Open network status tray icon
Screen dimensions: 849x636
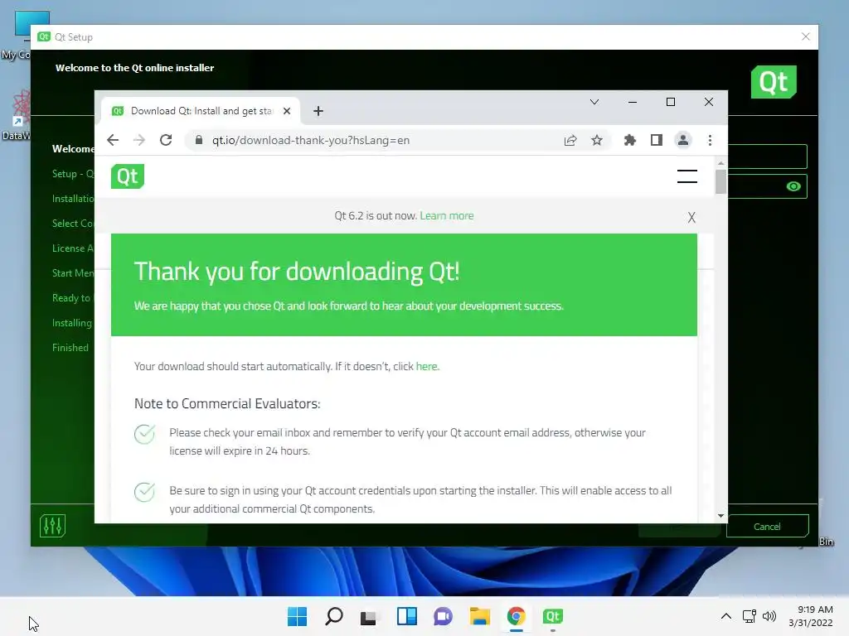point(750,616)
